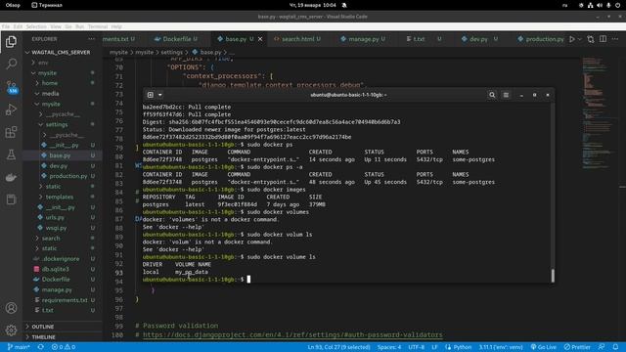Expand the env folder
Image resolution: width=626 pixels, height=352 pixels.
click(43, 63)
